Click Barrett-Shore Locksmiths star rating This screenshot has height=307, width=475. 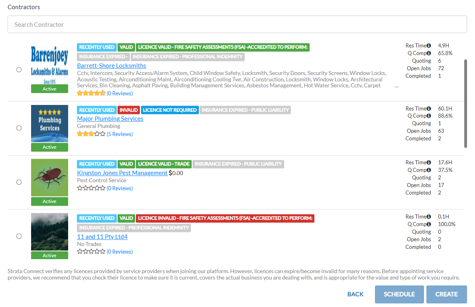coord(91,93)
